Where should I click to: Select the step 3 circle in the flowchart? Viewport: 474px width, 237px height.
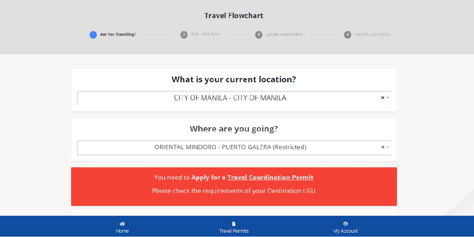259,35
